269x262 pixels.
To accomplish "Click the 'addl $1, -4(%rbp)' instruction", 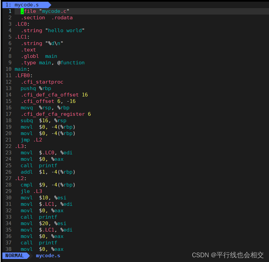I will point(48,172).
